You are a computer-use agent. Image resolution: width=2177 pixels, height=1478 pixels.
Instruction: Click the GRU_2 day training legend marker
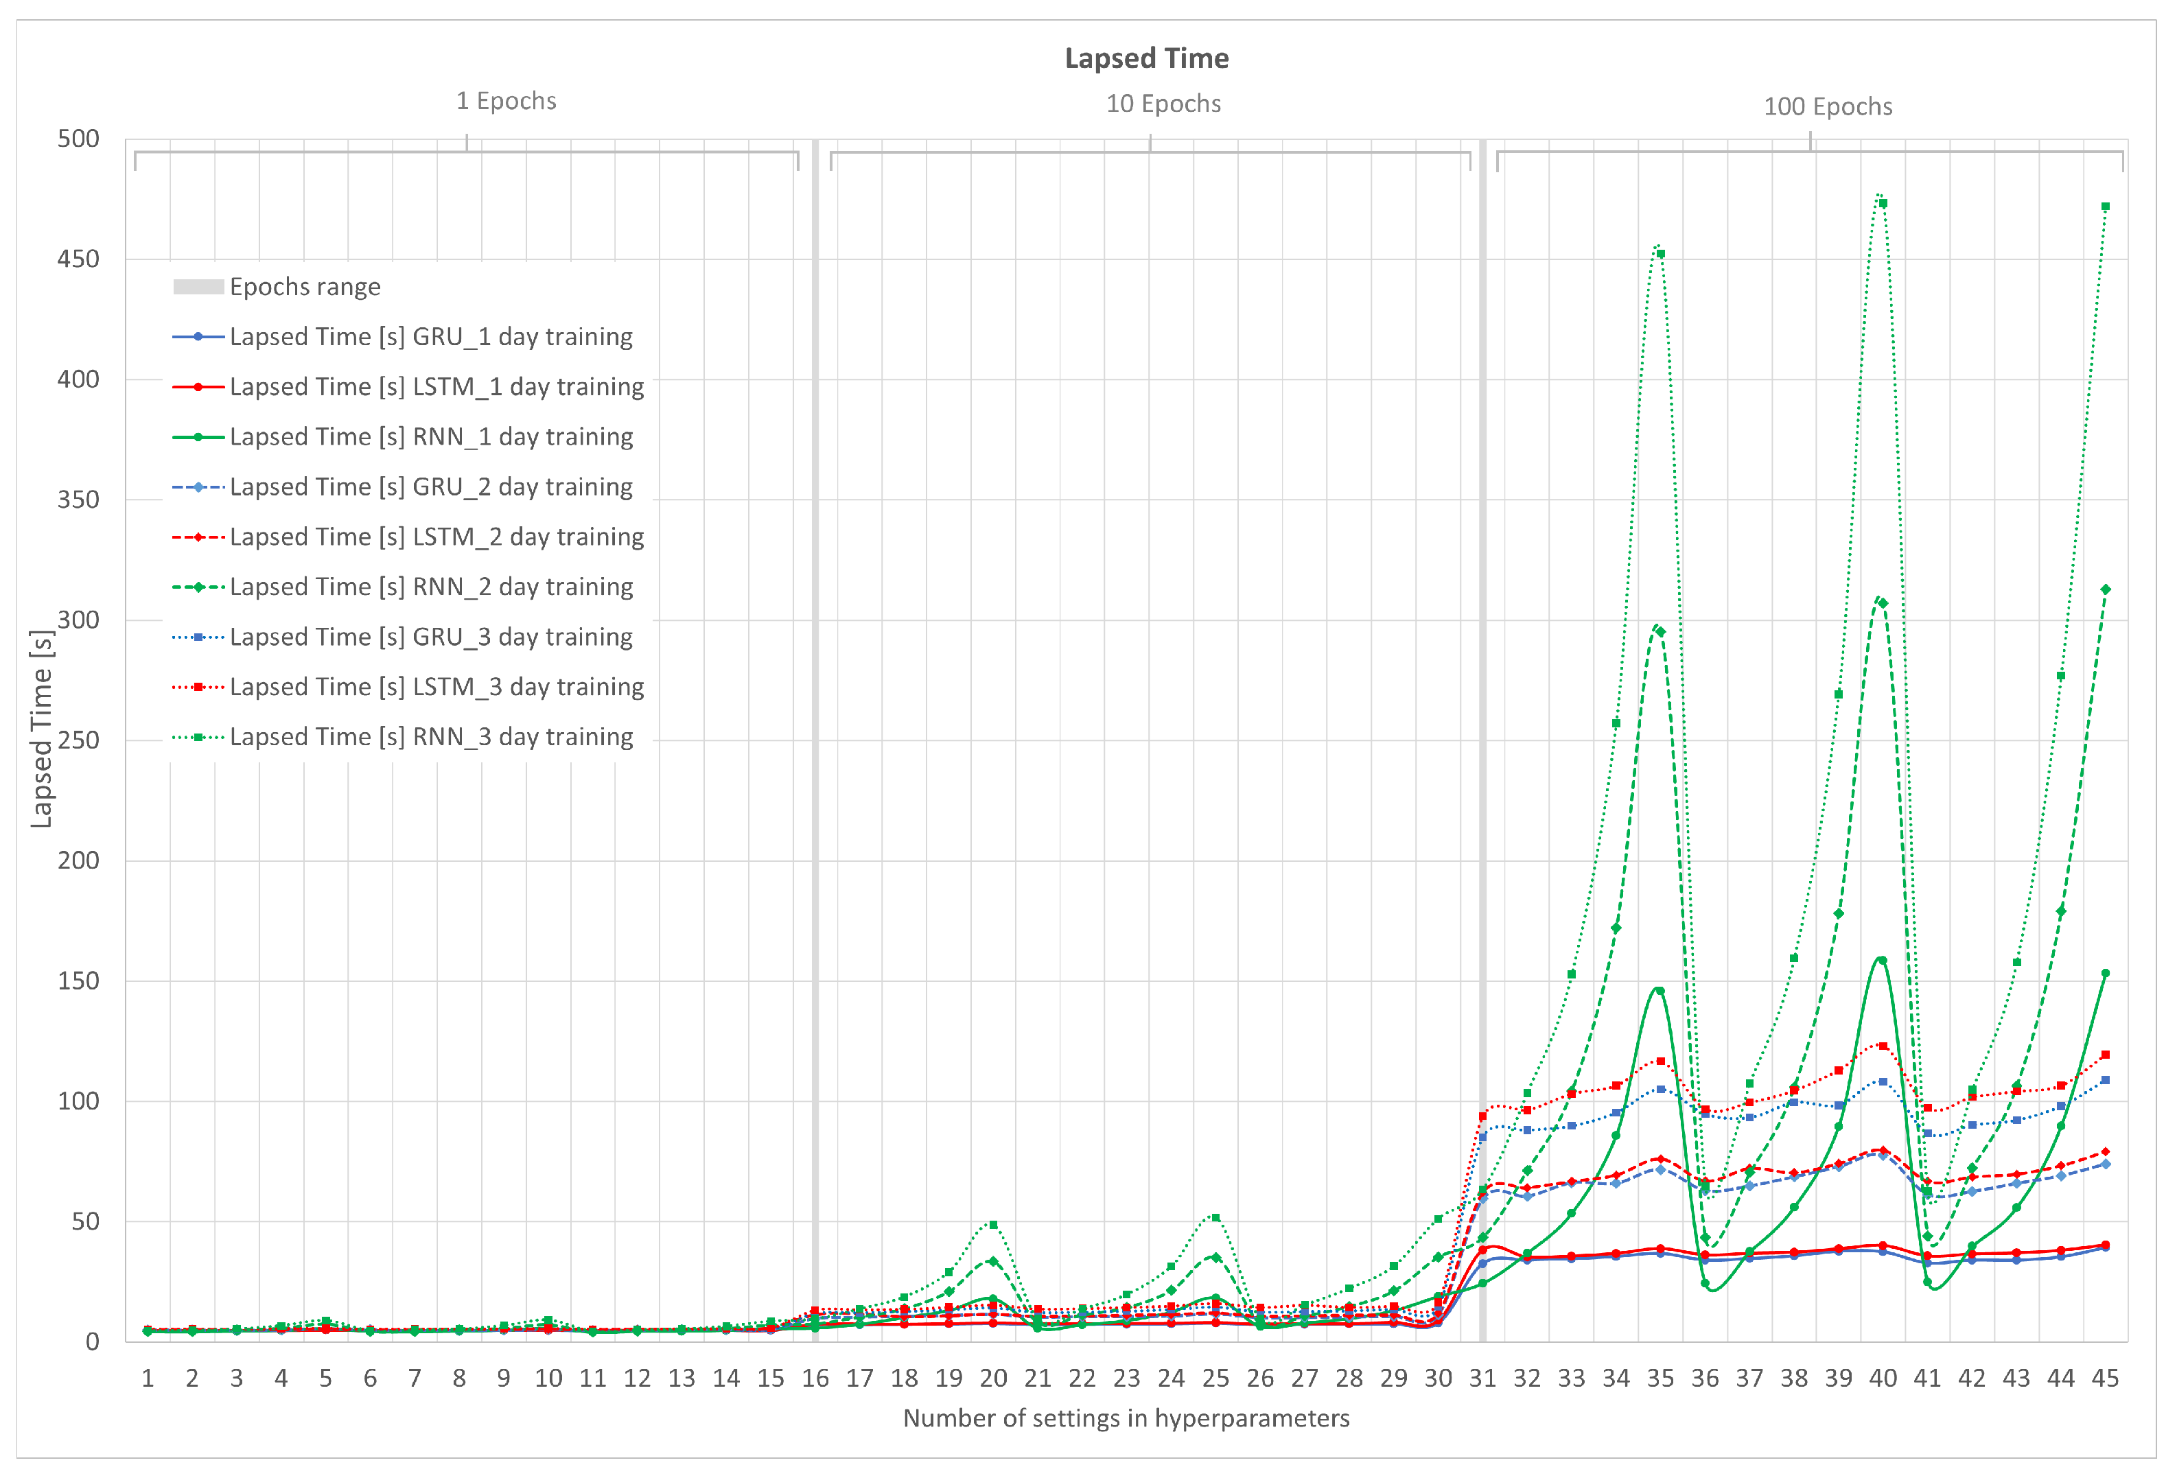[198, 487]
